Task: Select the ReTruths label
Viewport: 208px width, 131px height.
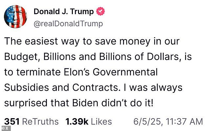Action: (x=40, y=121)
